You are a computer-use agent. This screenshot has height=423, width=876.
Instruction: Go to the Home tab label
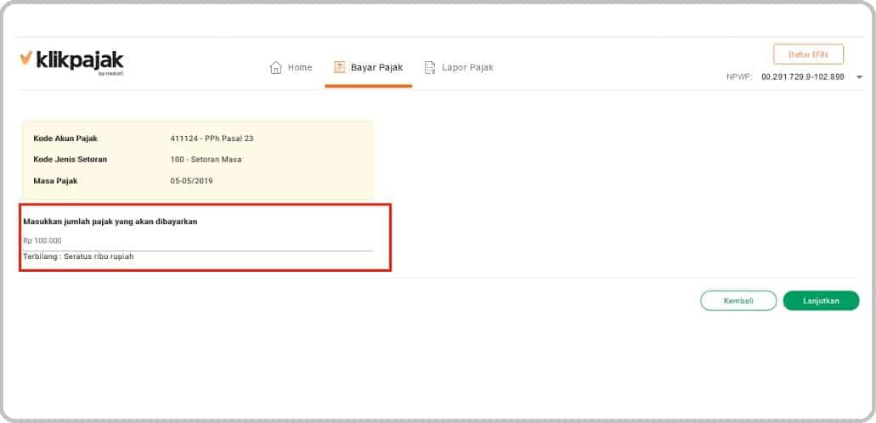pos(300,68)
